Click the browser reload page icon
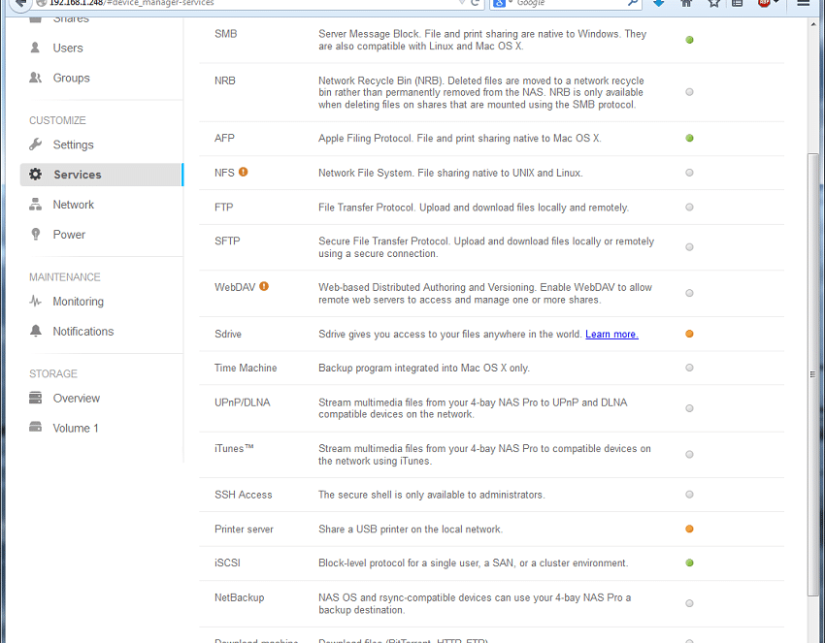The image size is (825, 643). (476, 3)
